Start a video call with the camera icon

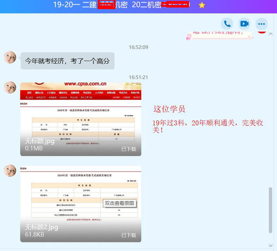(244, 24)
